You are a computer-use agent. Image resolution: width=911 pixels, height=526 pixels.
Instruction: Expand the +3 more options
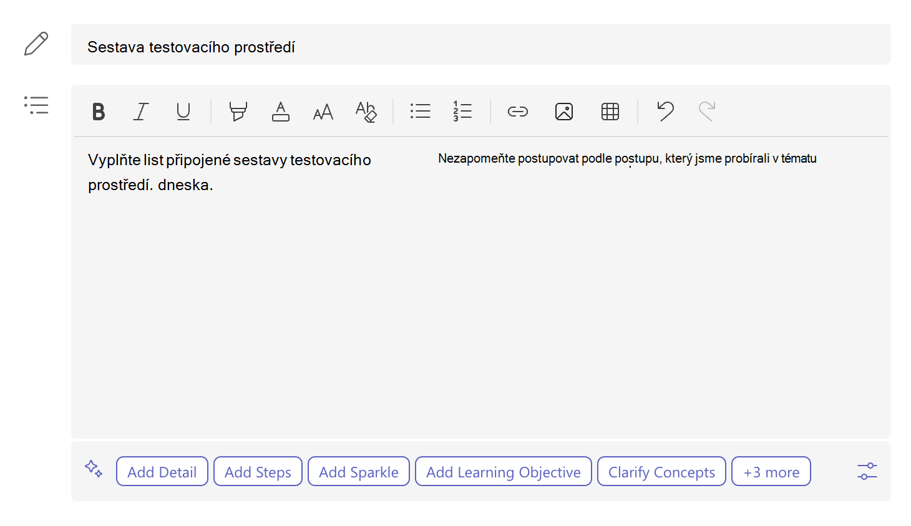tap(771, 472)
